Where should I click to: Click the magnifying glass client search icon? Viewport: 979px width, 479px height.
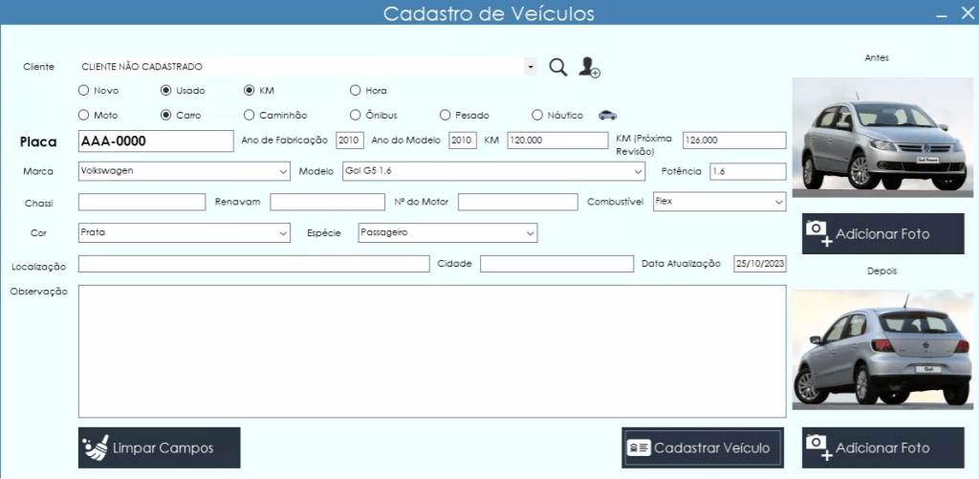(558, 67)
